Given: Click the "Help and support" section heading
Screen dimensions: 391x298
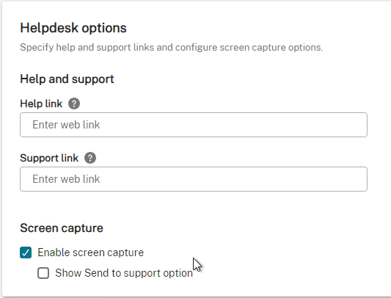Looking at the screenshot, I should (67, 79).
